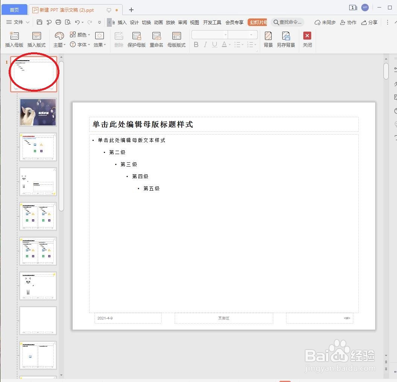Toggle Italic formatting
397x382 pixels.
[x=205, y=45]
